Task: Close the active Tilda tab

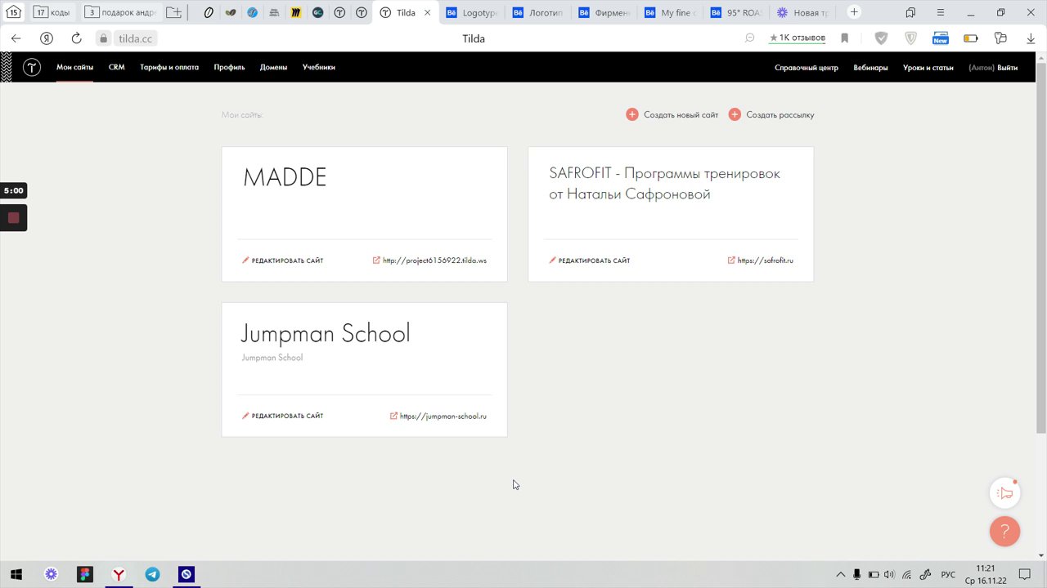Action: tap(427, 12)
